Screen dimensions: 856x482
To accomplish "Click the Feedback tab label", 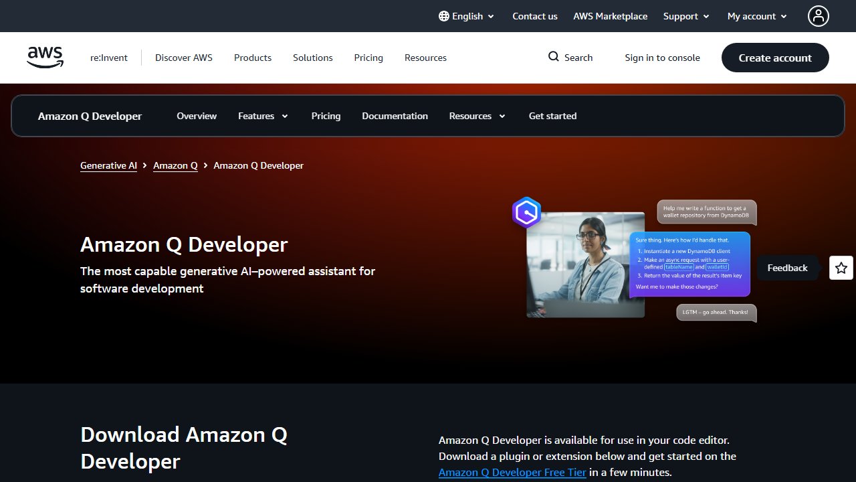I will pyautogui.click(x=787, y=268).
